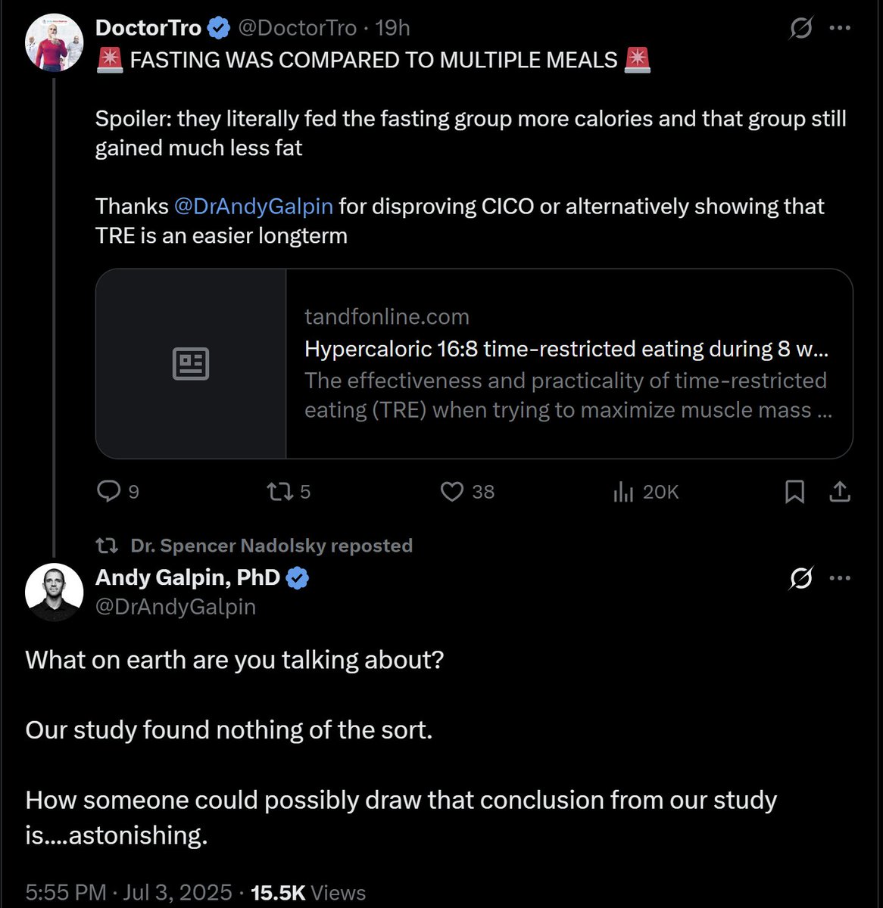Click the reply icon on DoctorTro's post

(109, 492)
